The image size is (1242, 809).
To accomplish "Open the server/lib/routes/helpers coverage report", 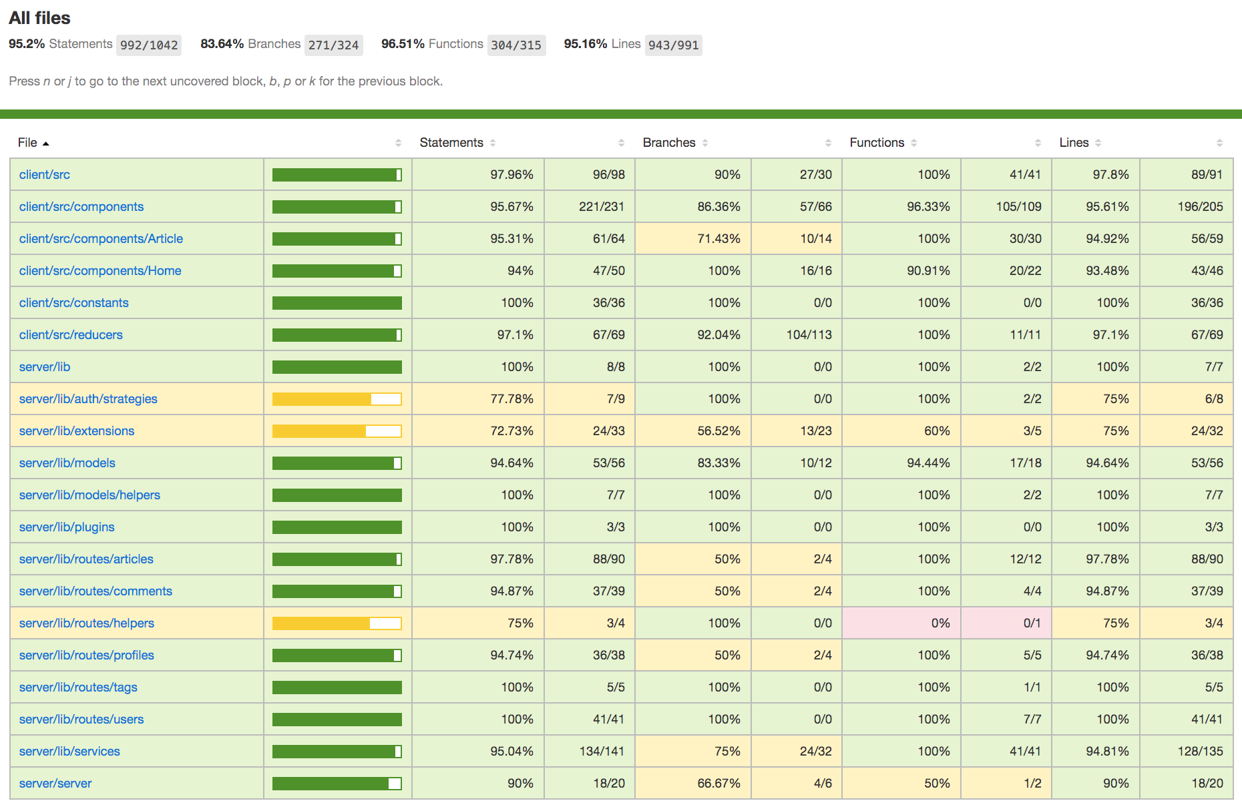I will coord(86,623).
